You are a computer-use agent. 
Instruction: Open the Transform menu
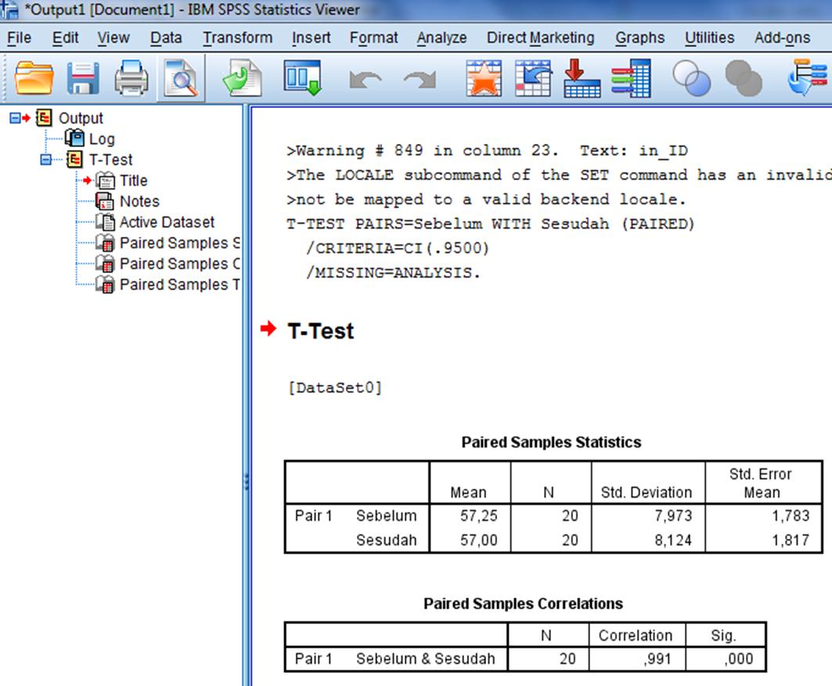[237, 38]
